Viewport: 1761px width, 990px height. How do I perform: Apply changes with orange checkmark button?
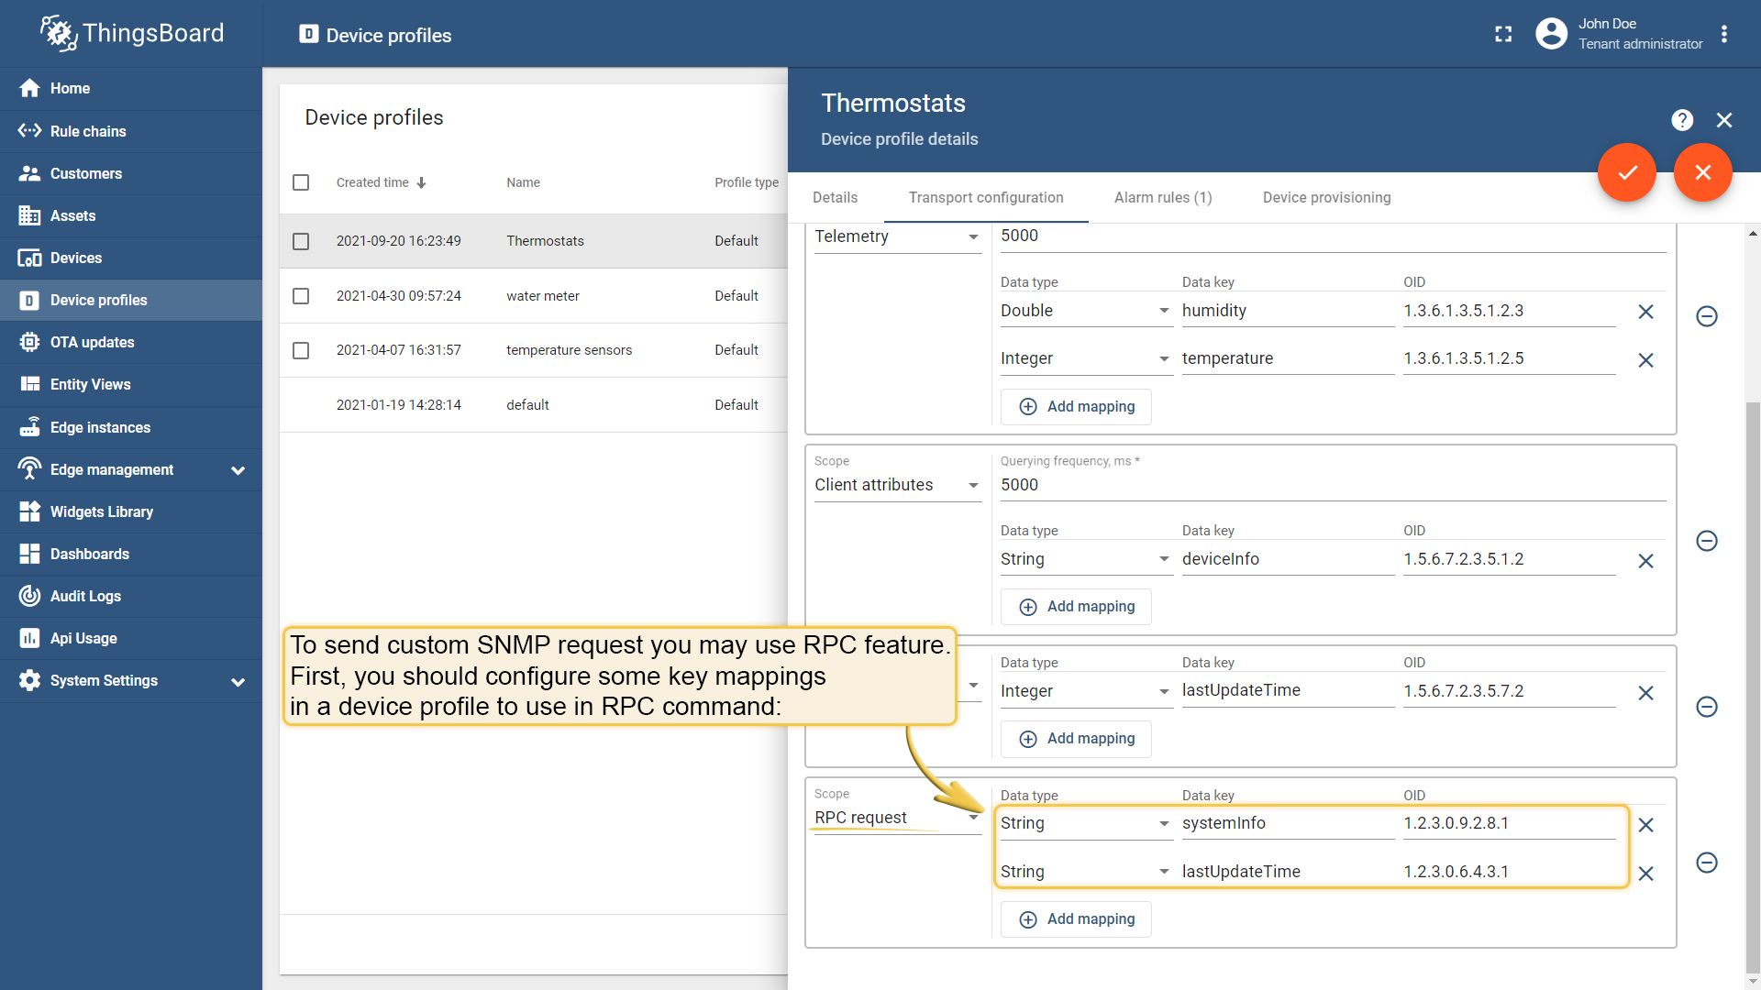(1627, 172)
